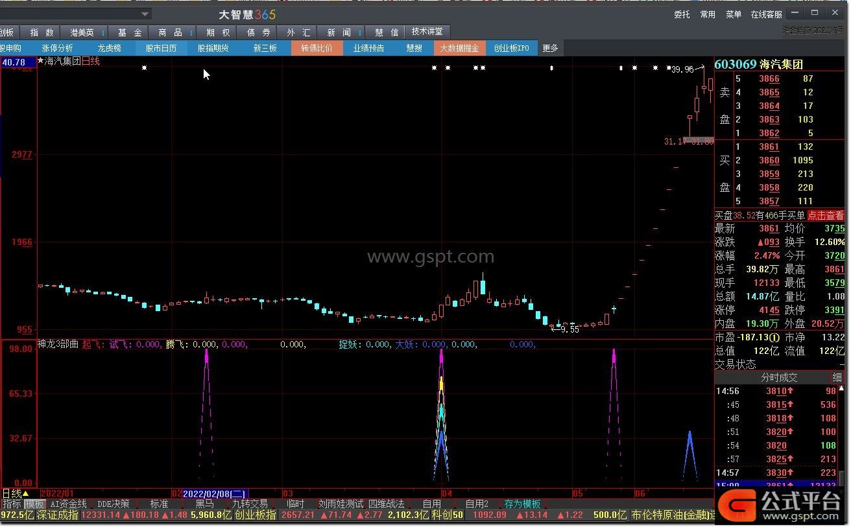Select the 标准 template tab
This screenshot has width=851, height=527.
pos(160,504)
